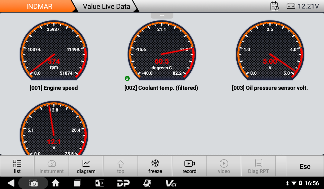Screen dimensions: 324x189
Task: Open the Diag RPT report
Action: click(x=259, y=166)
